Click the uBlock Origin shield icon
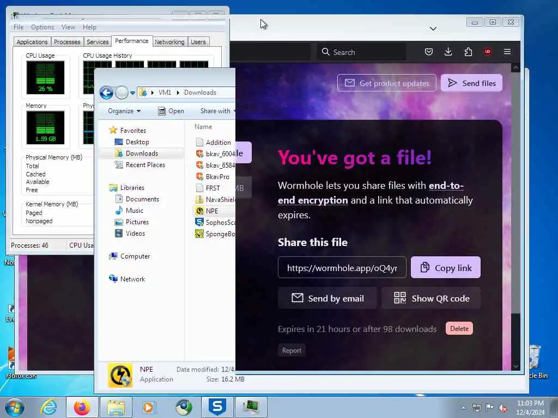Image resolution: width=558 pixels, height=418 pixels. [x=488, y=52]
